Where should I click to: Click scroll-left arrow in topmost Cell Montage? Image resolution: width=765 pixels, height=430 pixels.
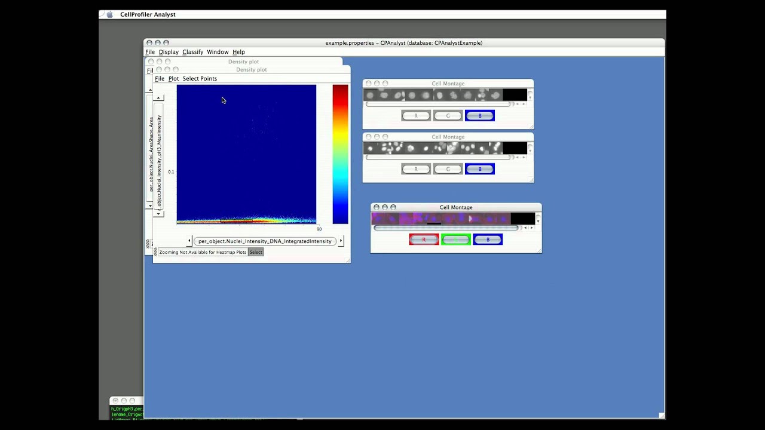518,104
